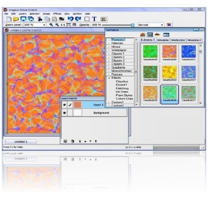This screenshot has height=200, width=208.
Task: Click the New document icon
Action: tap(9, 19)
